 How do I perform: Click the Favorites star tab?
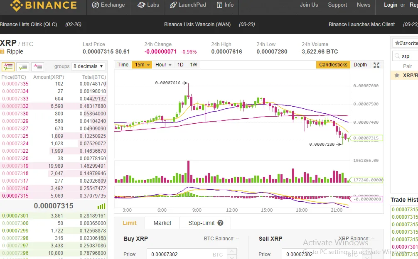(406, 43)
